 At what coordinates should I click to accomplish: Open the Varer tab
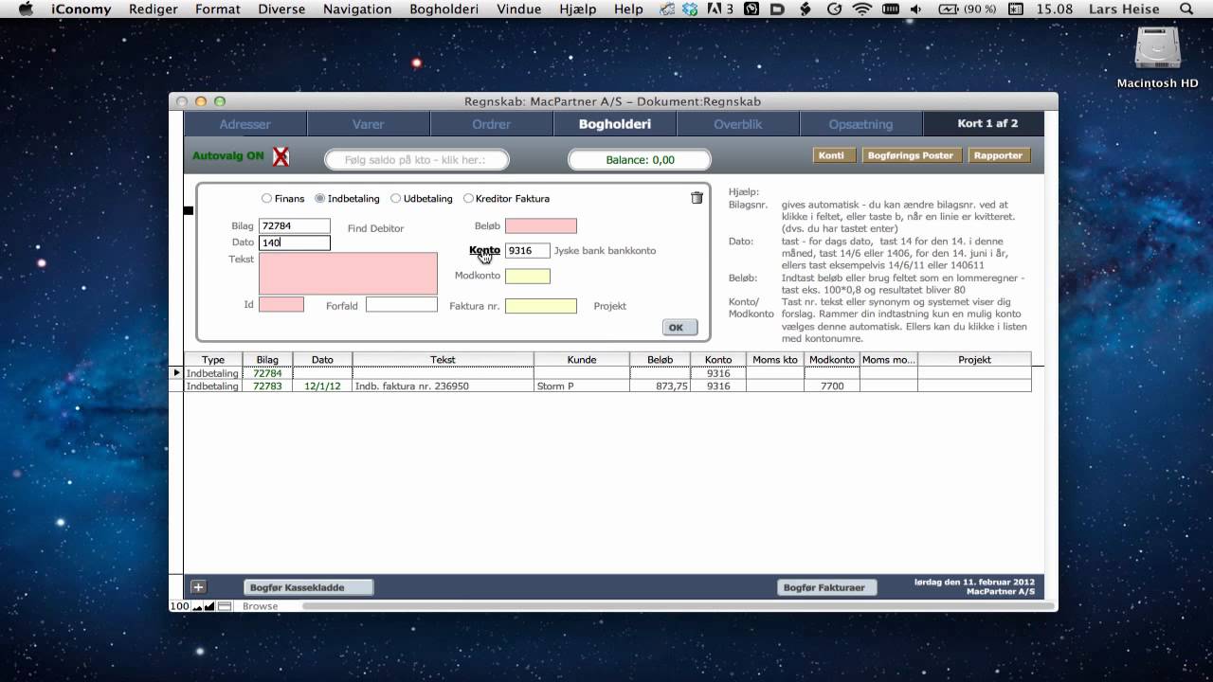click(369, 124)
